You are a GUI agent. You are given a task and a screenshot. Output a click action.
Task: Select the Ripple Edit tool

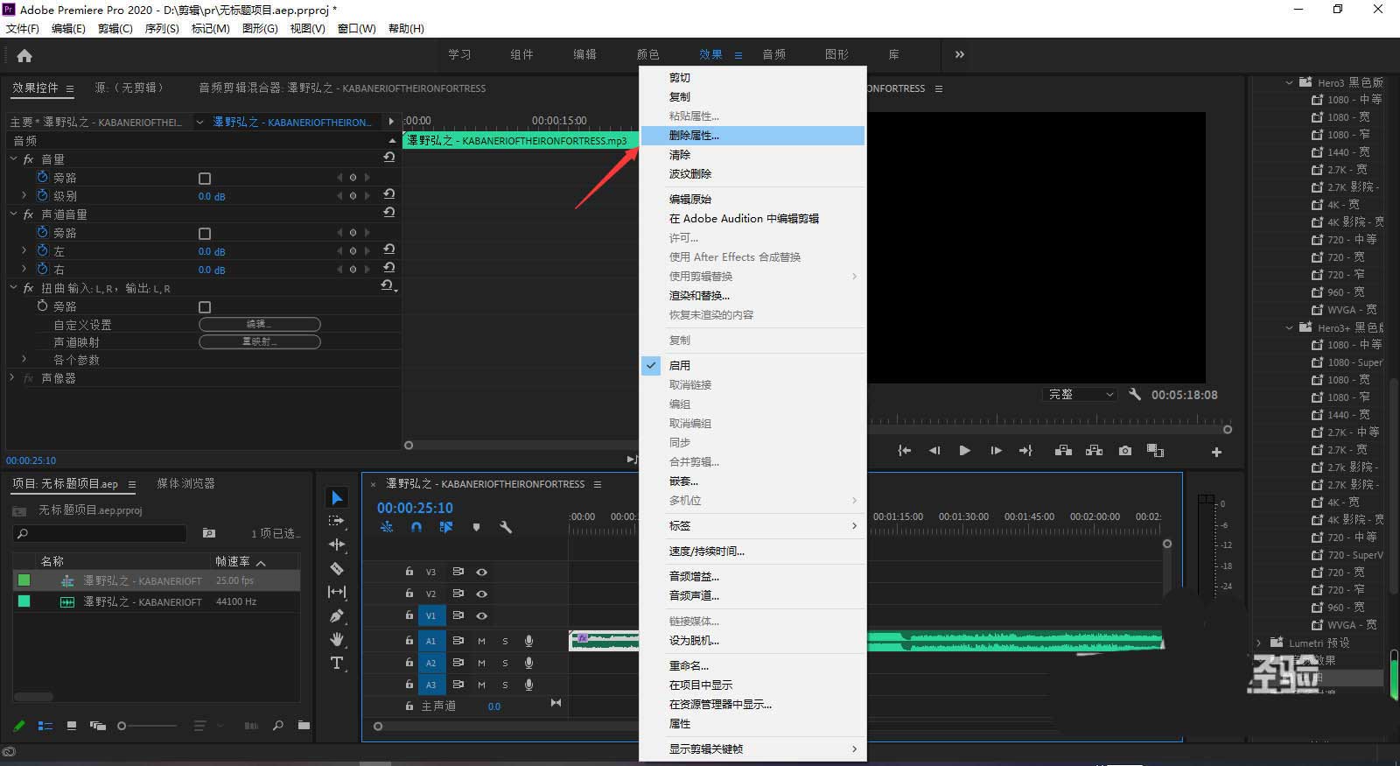[x=337, y=544]
